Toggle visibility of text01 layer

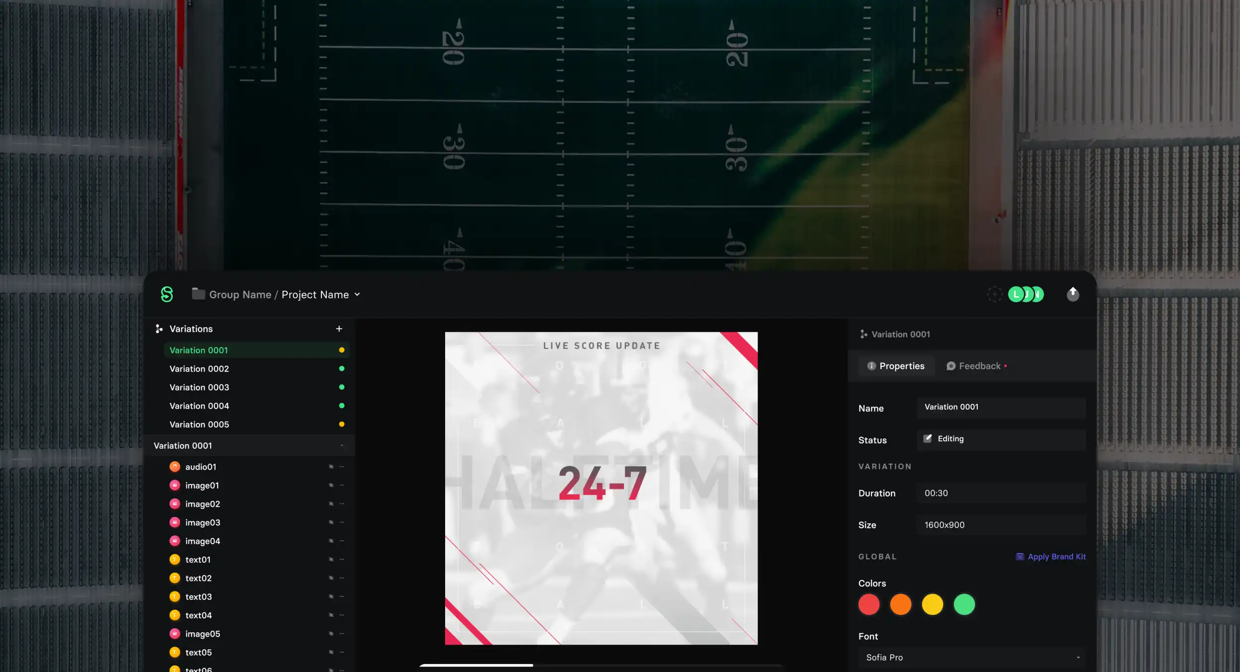(331, 560)
